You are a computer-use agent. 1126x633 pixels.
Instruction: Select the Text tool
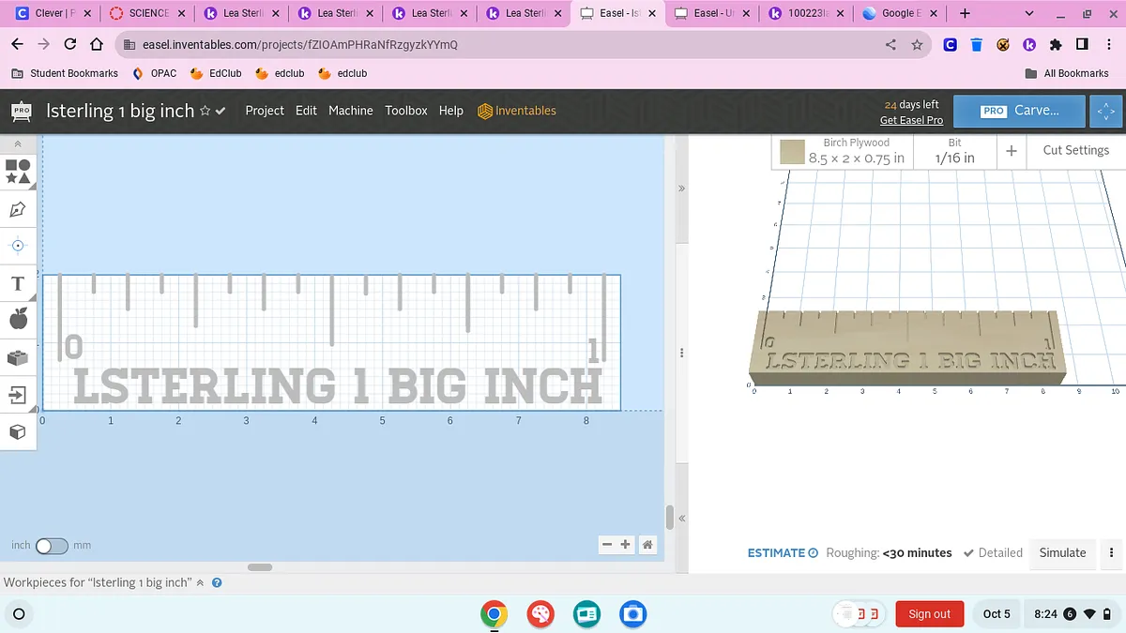tap(18, 283)
